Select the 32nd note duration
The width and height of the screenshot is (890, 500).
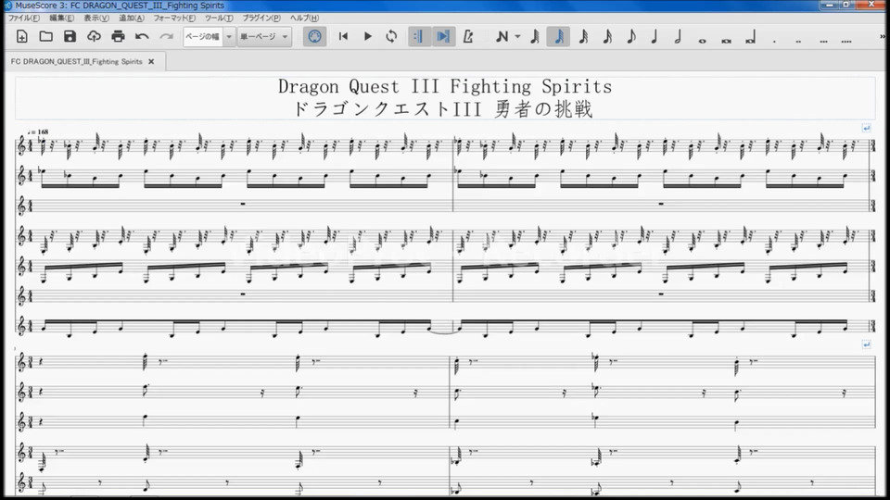(x=583, y=37)
